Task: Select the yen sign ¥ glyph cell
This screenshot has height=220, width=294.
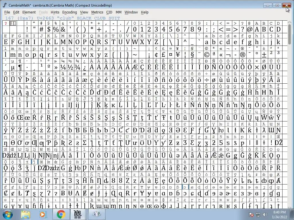Action: 178,55
